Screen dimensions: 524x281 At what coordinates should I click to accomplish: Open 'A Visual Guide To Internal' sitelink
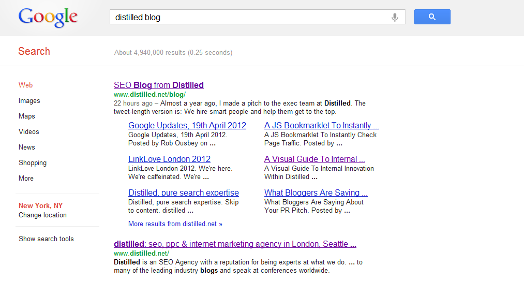315,159
